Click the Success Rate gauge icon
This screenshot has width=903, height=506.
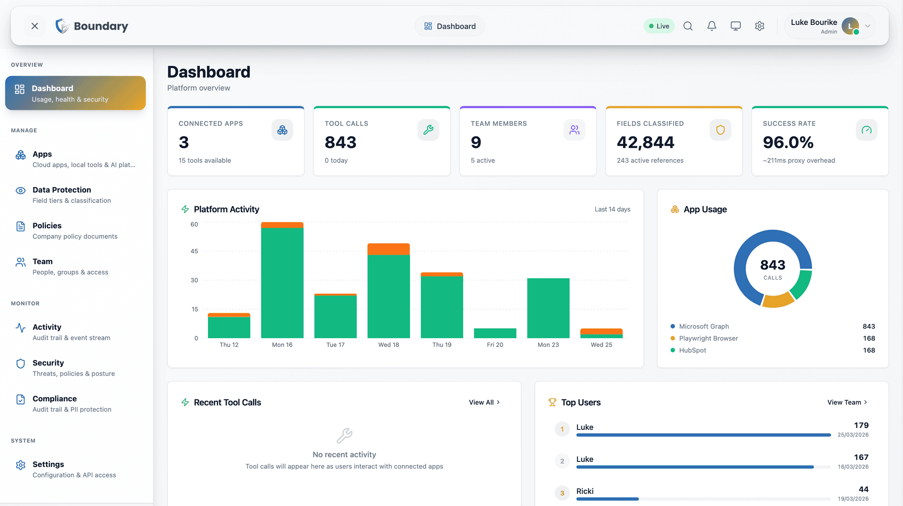point(866,130)
